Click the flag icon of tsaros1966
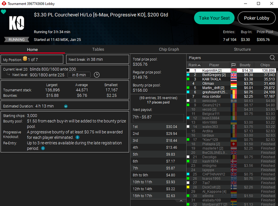 pyautogui.click(x=234, y=179)
